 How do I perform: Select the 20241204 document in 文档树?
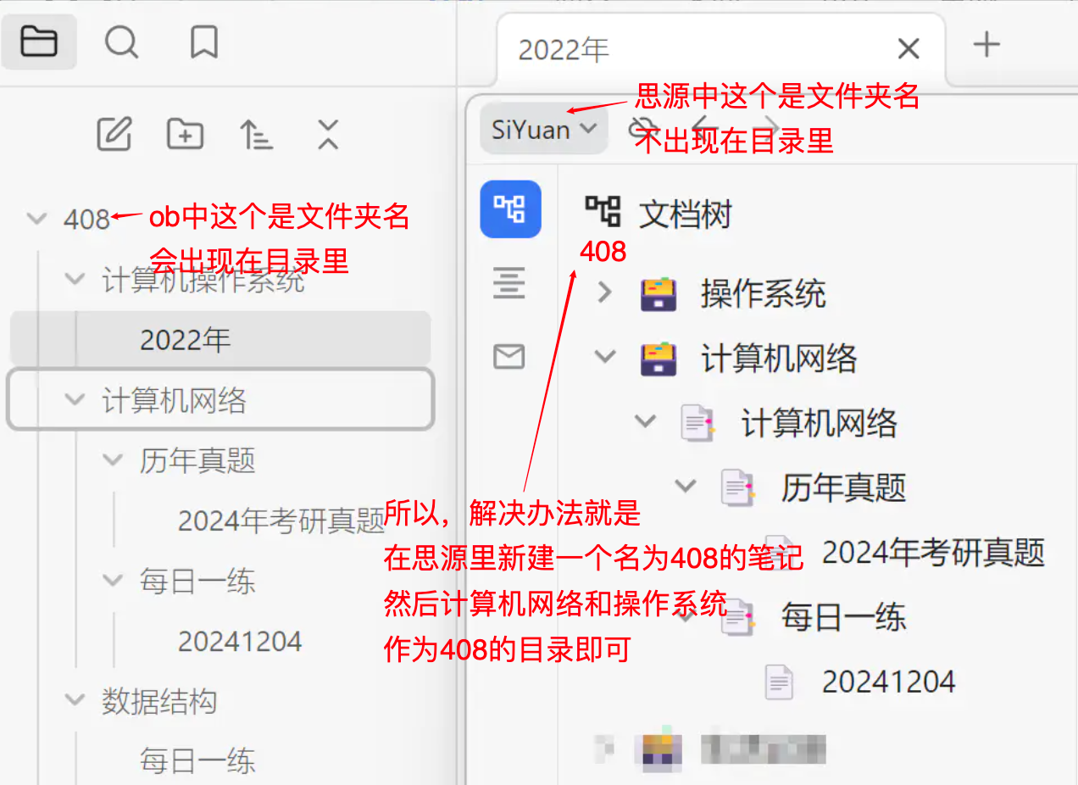click(888, 682)
